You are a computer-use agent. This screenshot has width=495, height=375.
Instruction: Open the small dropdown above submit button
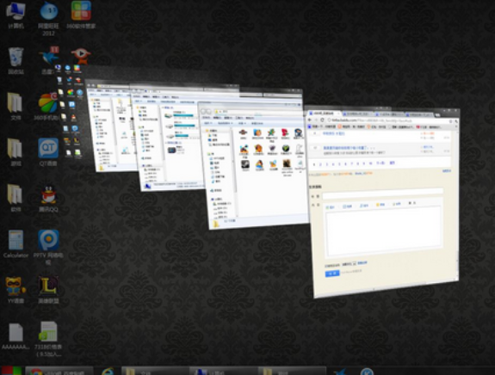coord(350,264)
